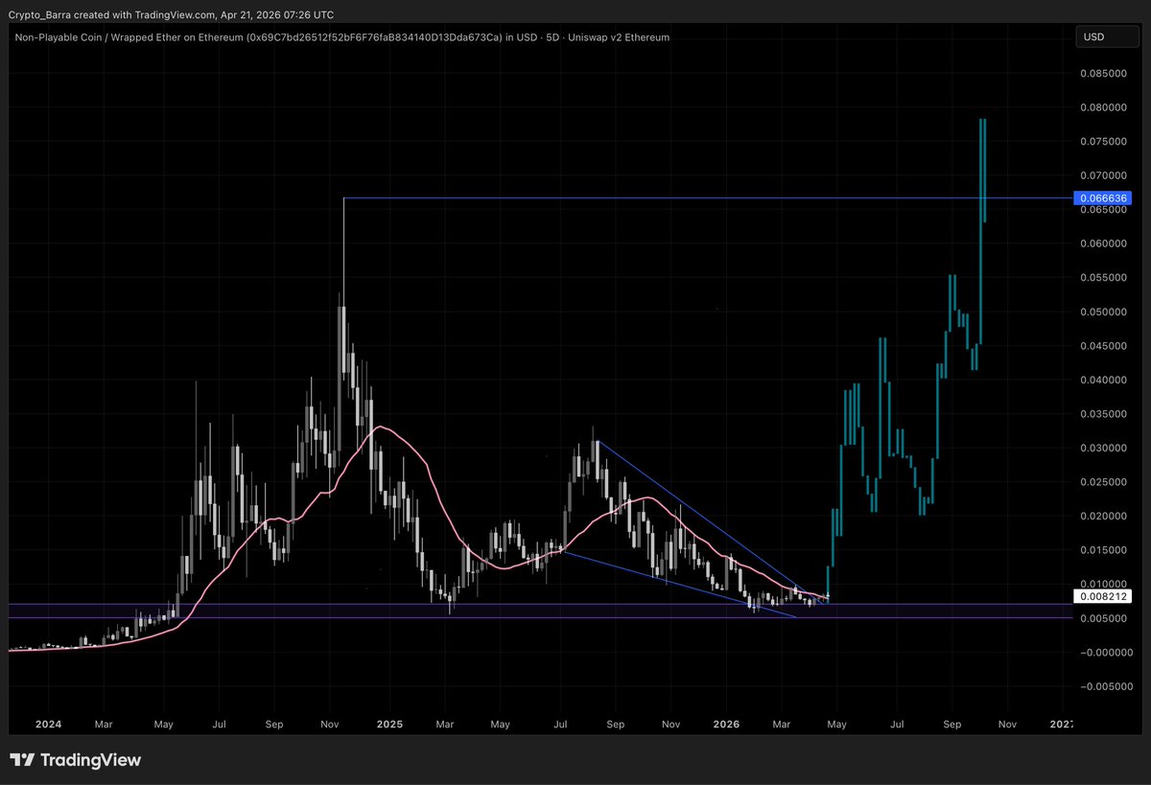Click the 0.045000 price scale value
Screen dimensions: 1151x785
click(1106, 346)
